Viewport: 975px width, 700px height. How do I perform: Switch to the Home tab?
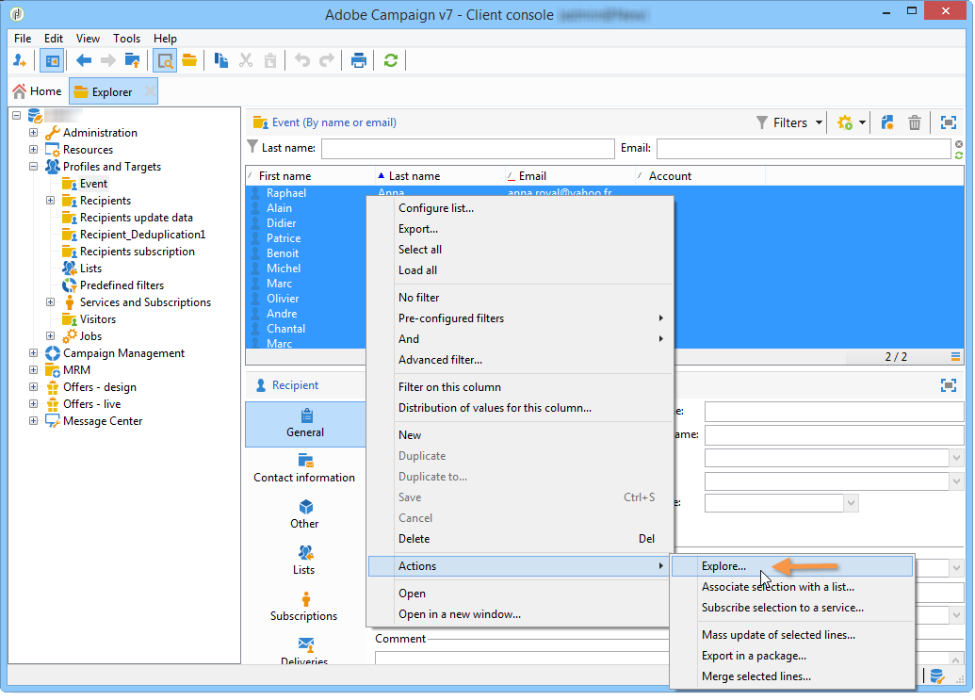37,91
